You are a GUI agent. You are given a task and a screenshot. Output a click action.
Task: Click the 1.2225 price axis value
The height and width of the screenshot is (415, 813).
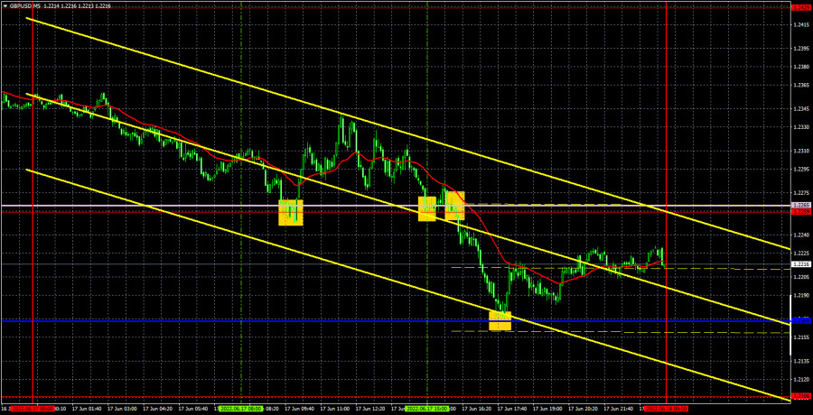click(800, 254)
